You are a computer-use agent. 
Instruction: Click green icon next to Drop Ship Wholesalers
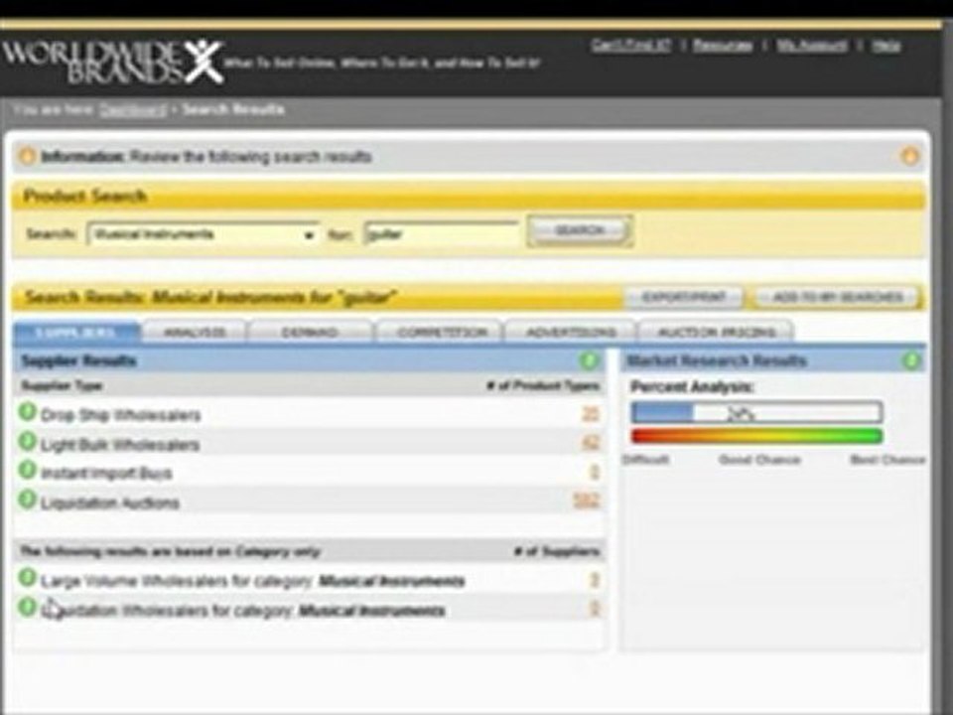tap(28, 412)
